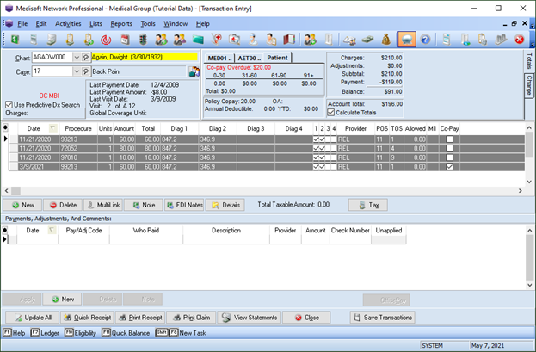The image size is (536, 352).
Task: Click the View Statements button
Action: [250, 318]
